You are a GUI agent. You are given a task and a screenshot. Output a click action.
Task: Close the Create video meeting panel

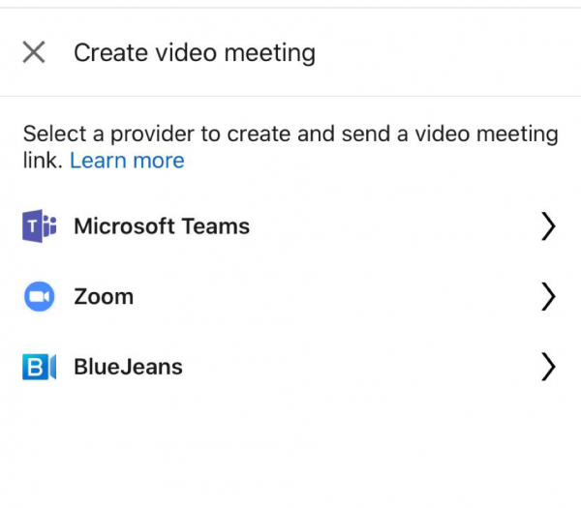pyautogui.click(x=34, y=52)
